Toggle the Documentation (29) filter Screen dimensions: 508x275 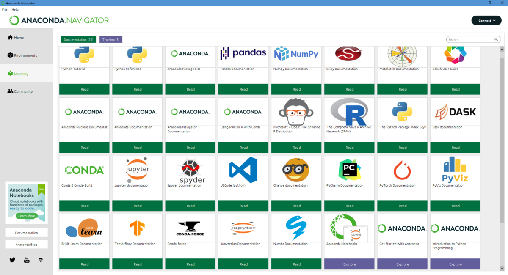[x=78, y=39]
